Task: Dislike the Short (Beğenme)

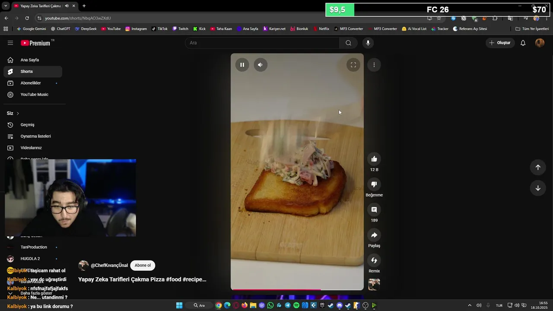Action: [x=374, y=184]
